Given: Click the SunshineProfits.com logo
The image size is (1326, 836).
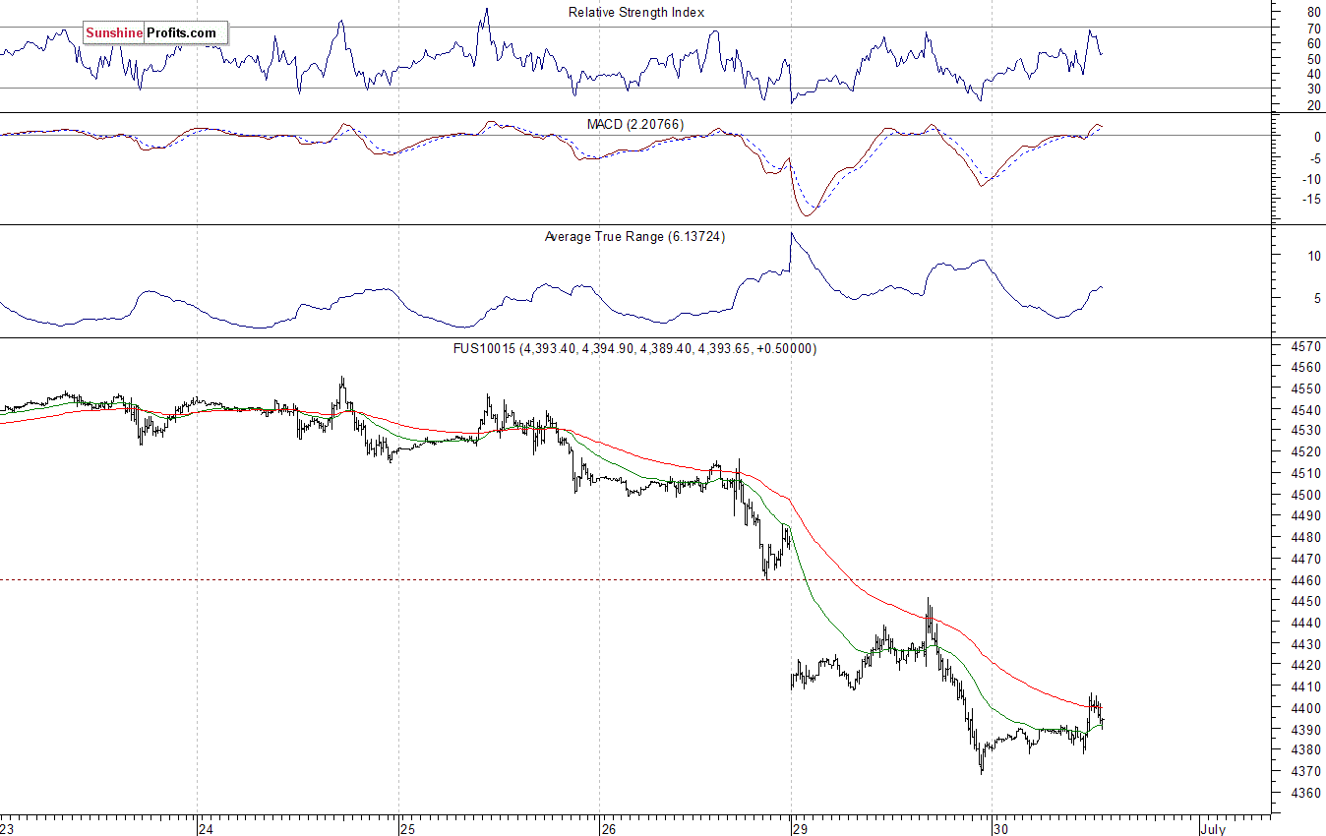Looking at the screenshot, I should (154, 32).
